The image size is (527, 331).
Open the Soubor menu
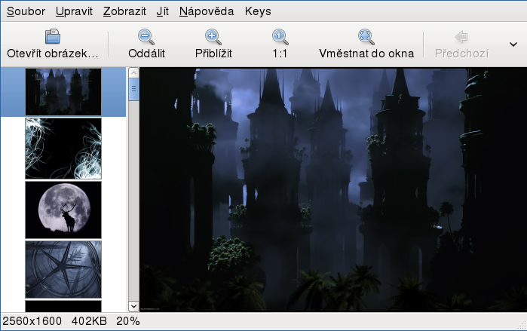(x=26, y=11)
